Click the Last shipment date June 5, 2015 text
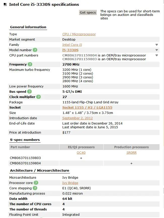Viewport: 164px width, 218px height. [90, 127]
